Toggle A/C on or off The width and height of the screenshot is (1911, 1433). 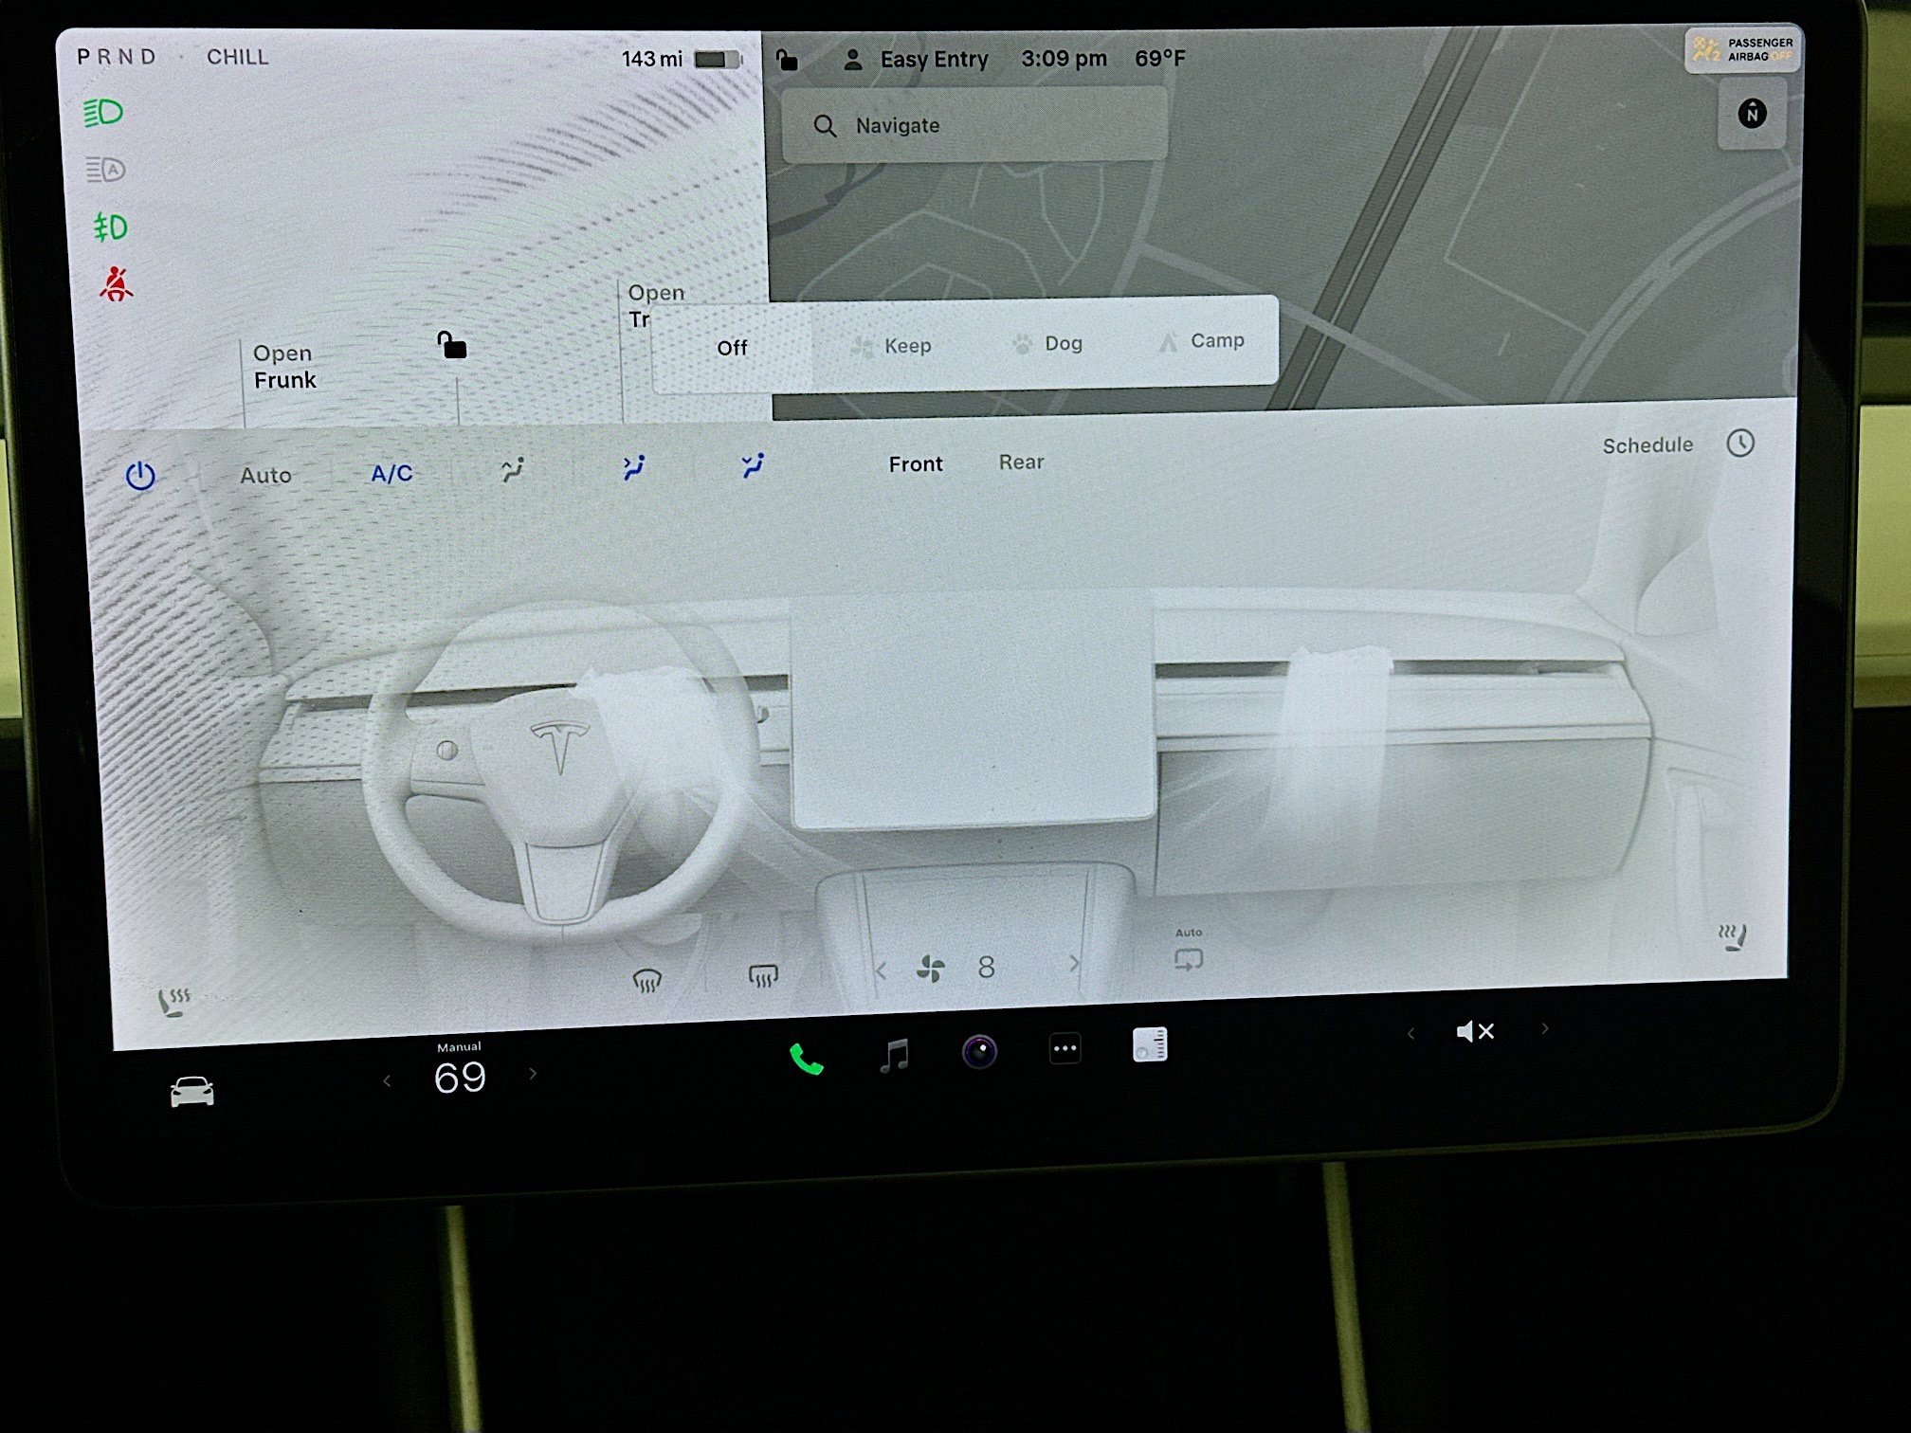point(391,474)
